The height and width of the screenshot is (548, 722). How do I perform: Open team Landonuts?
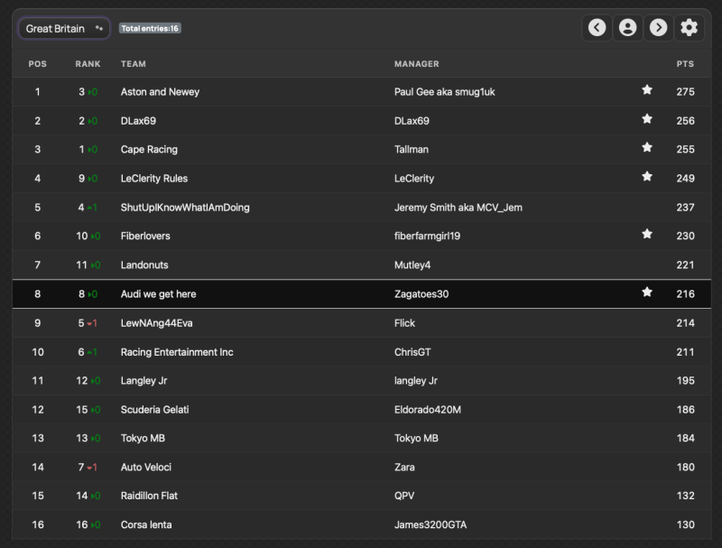pyautogui.click(x=144, y=265)
